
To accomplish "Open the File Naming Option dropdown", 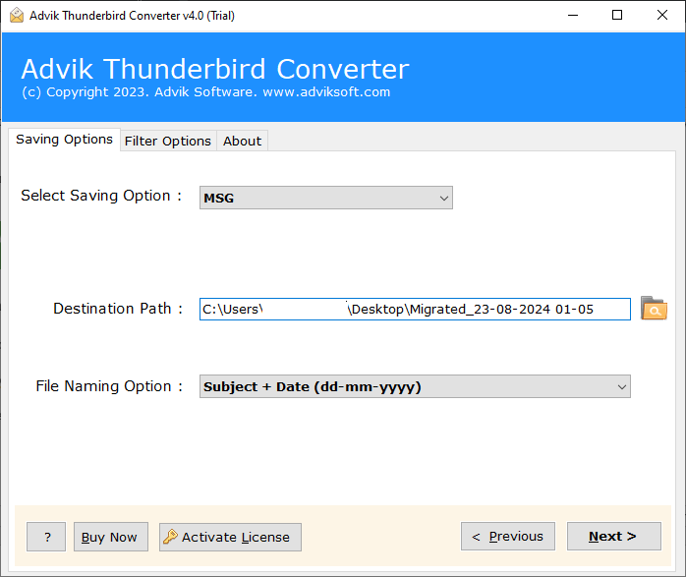I will point(415,386).
